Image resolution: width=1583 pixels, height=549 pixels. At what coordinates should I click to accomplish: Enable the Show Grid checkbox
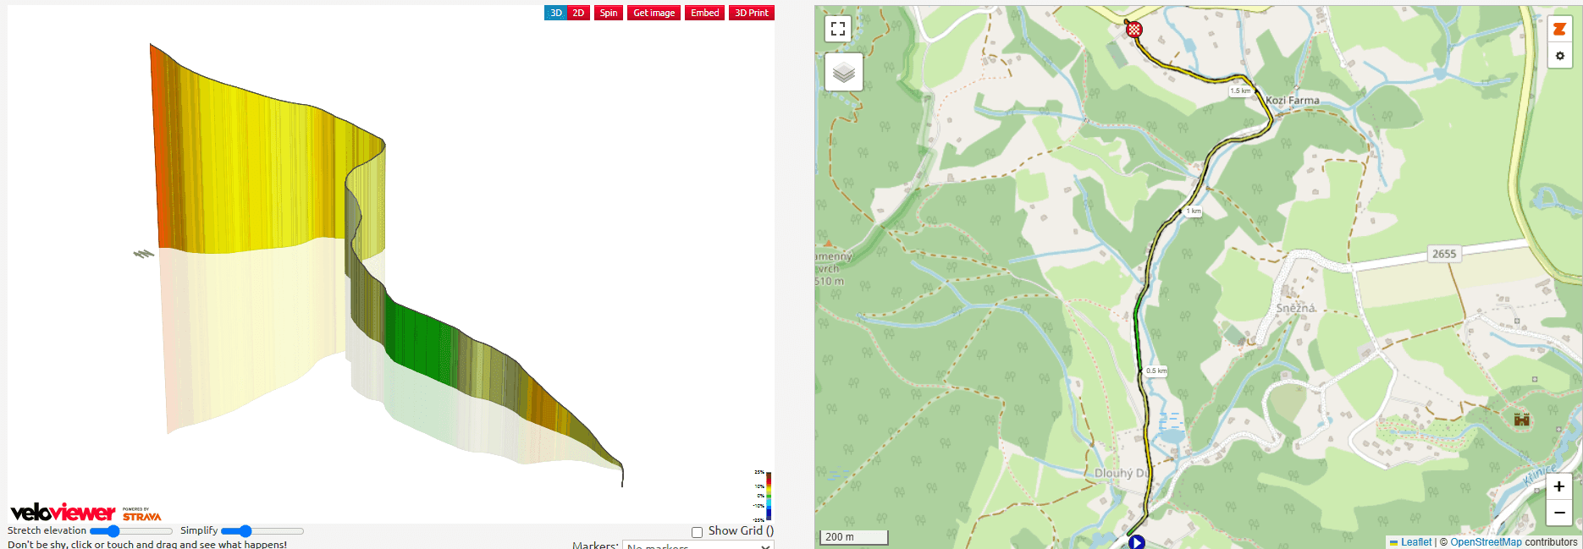click(x=697, y=532)
